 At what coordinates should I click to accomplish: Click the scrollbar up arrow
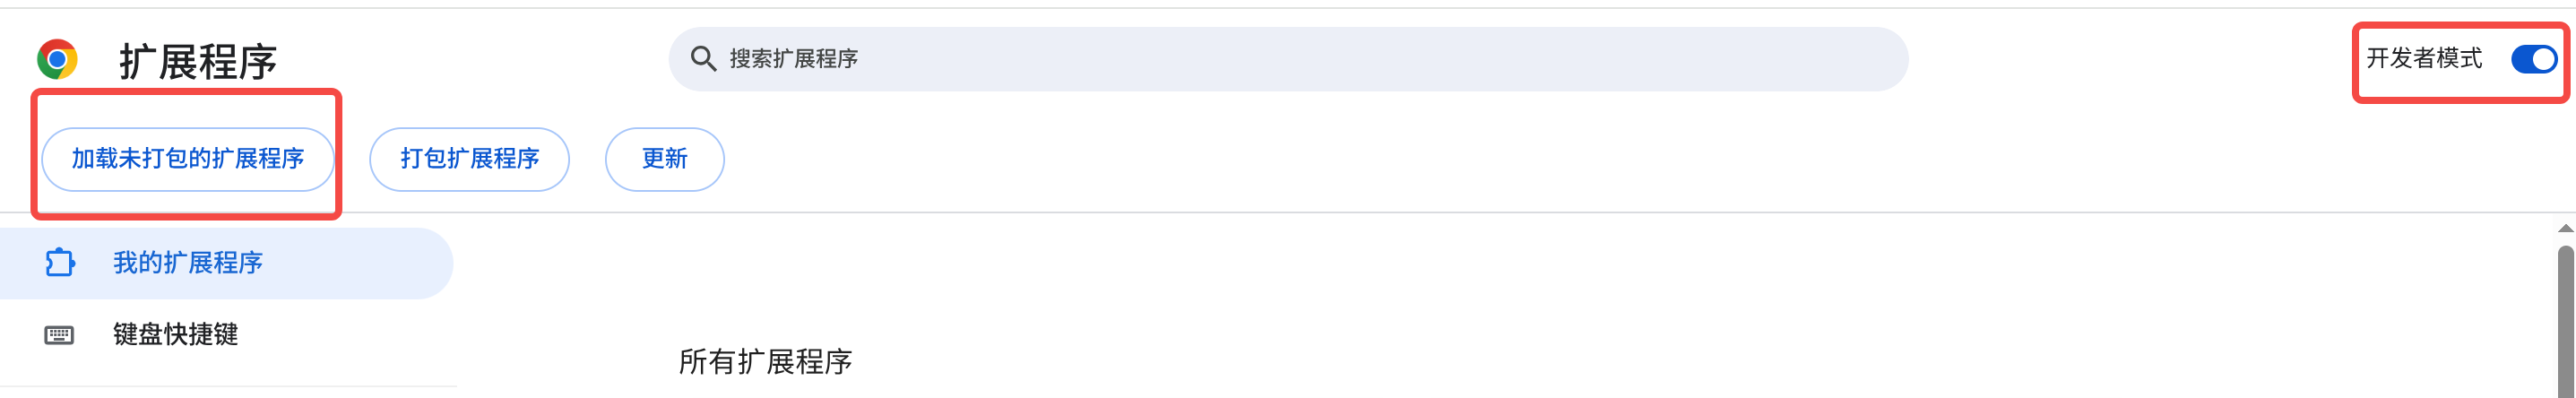[2565, 229]
